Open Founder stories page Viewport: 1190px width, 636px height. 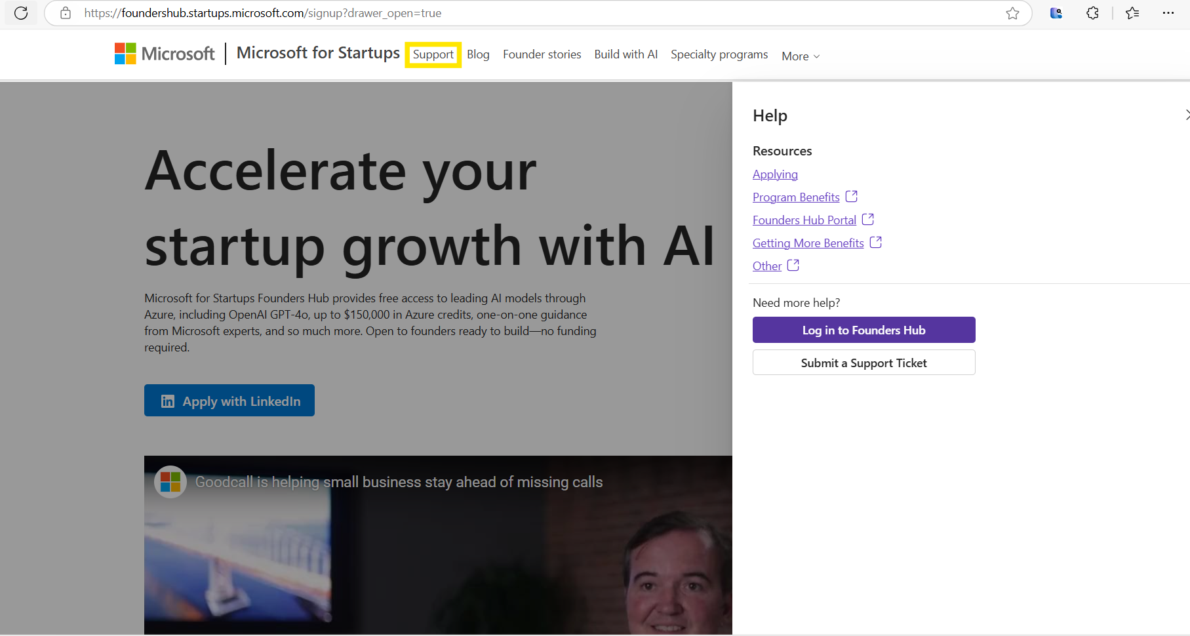542,54
